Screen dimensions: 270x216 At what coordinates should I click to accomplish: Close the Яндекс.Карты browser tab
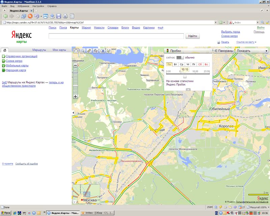[x=31, y=11]
